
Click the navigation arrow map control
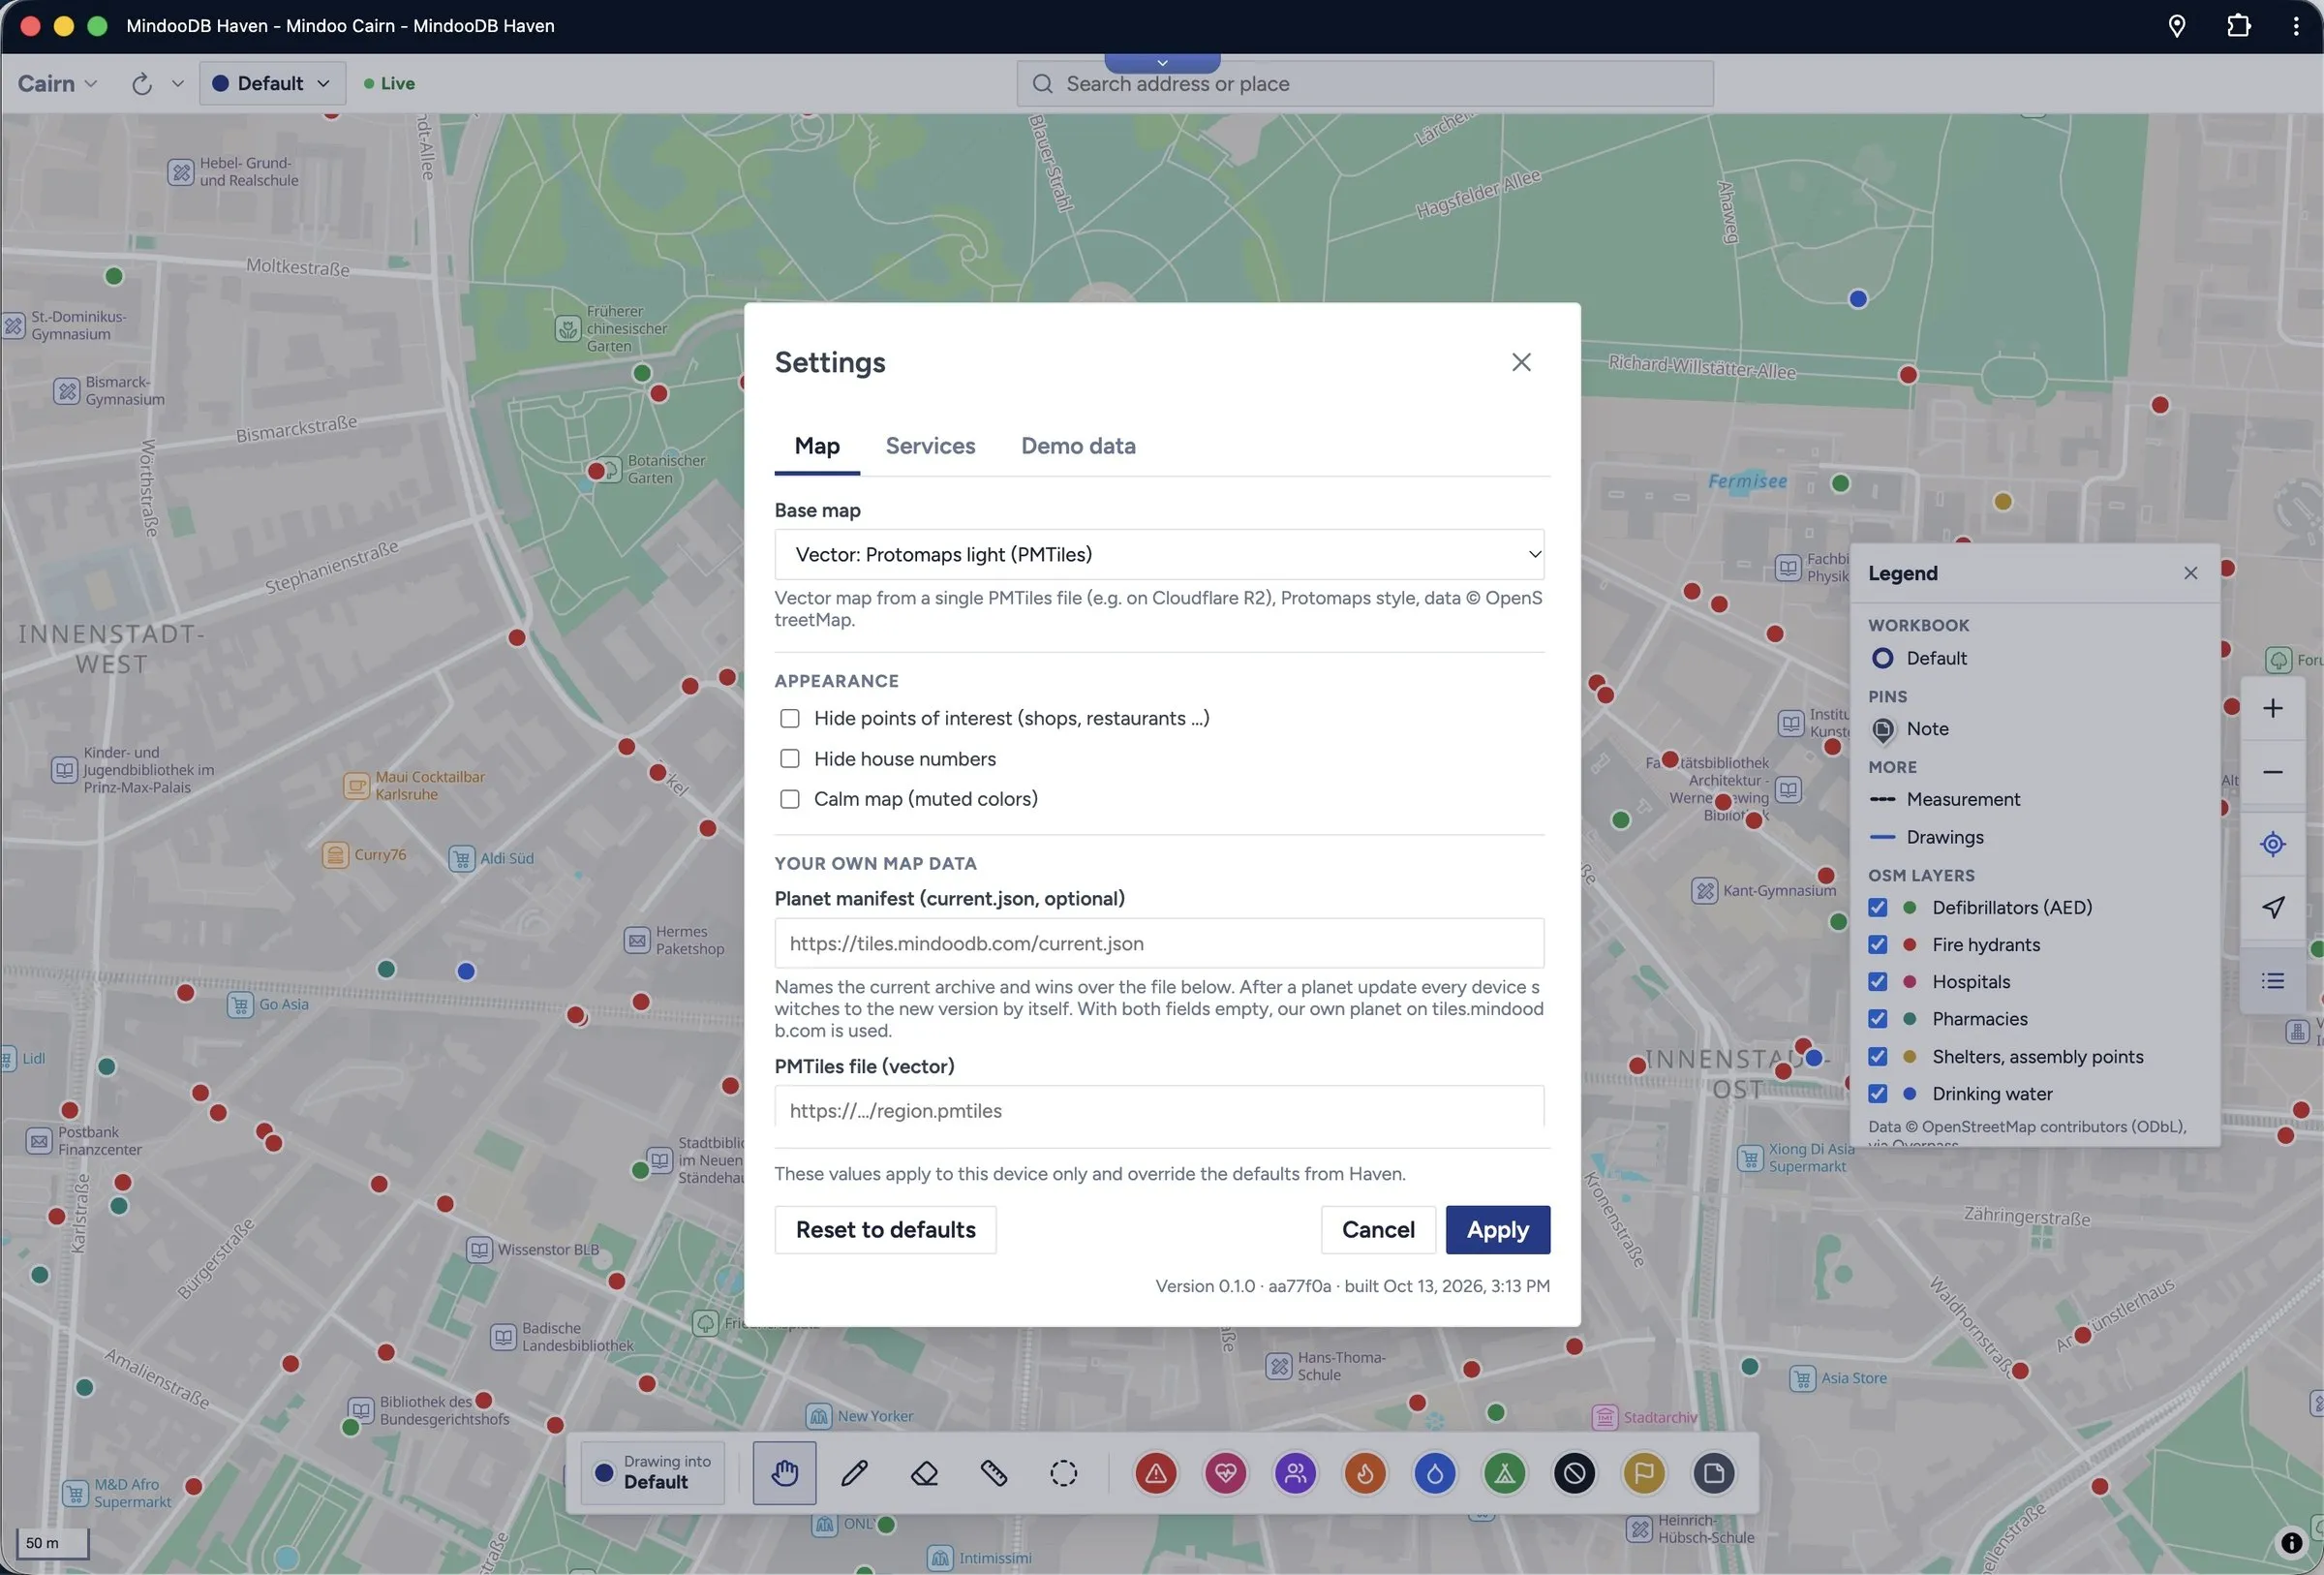tap(2272, 908)
